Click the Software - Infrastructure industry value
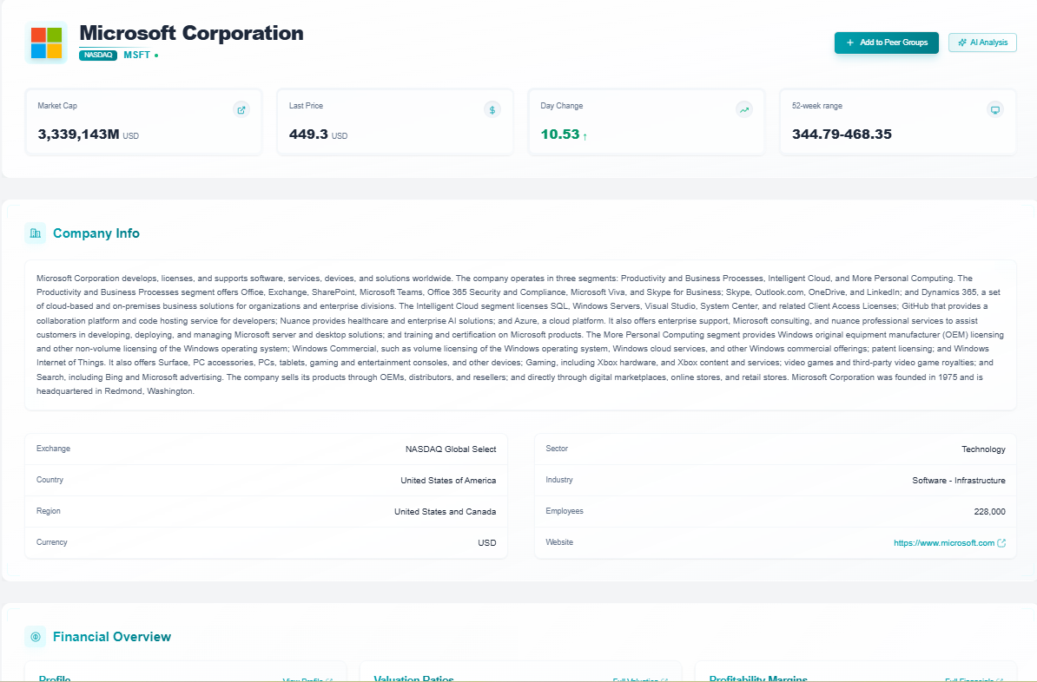 (x=958, y=481)
